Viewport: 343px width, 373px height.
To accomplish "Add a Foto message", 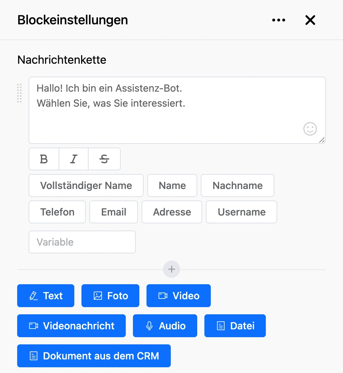I will pyautogui.click(x=110, y=296).
